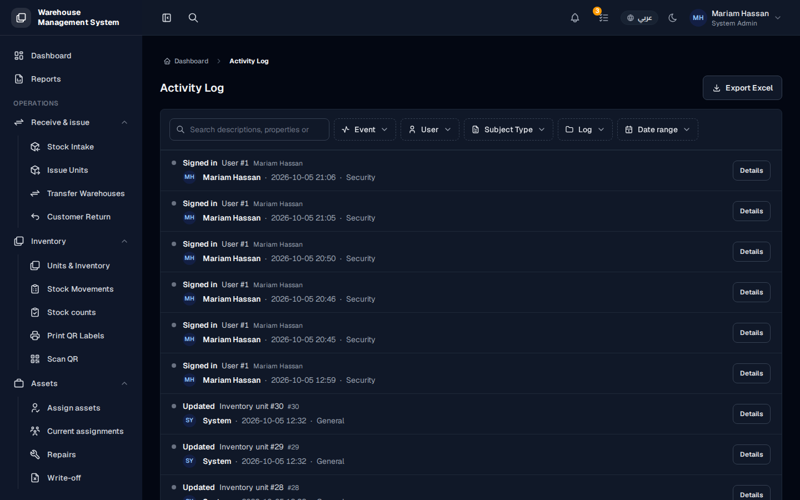Image resolution: width=800 pixels, height=500 pixels.
Task: Open the User filter dropdown
Action: pos(430,129)
